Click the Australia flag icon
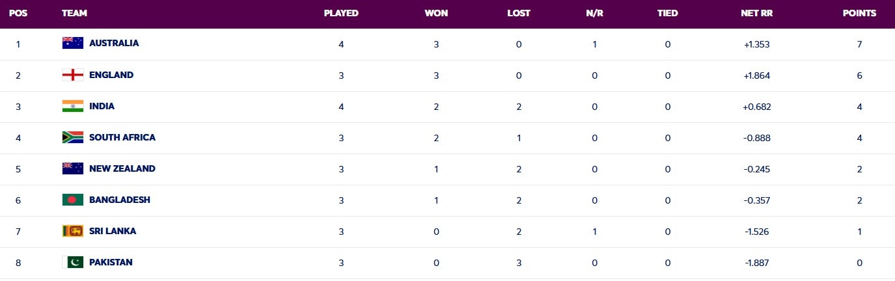Viewport: 895px width, 281px height. pyautogui.click(x=72, y=43)
